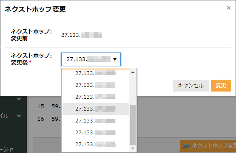Click the orange 変更 button
The image size is (236, 153).
(221, 86)
